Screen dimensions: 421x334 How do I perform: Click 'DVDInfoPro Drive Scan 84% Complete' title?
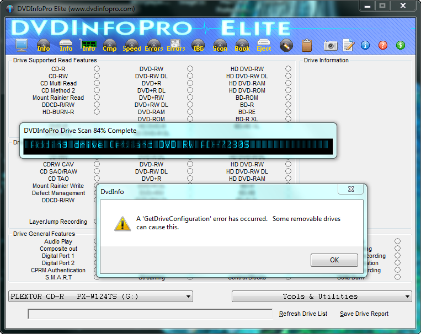80,131
